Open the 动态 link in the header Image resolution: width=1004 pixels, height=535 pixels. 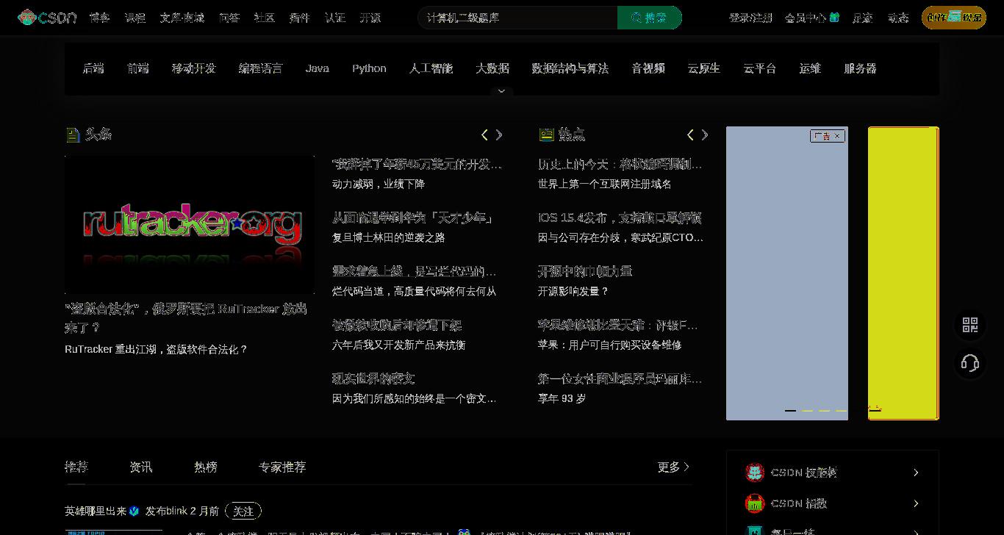[898, 18]
